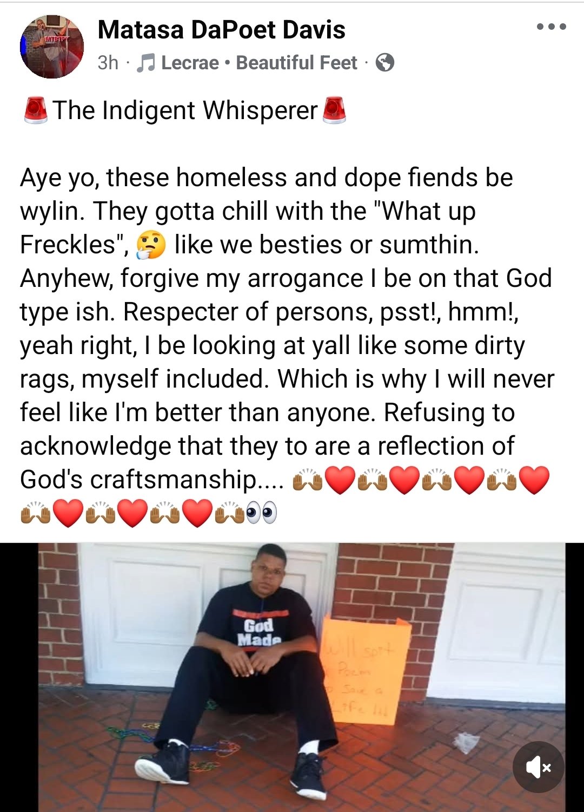Image resolution: width=584 pixels, height=812 pixels.
Task: Click the "3h" post timestamp
Action: coord(108,63)
